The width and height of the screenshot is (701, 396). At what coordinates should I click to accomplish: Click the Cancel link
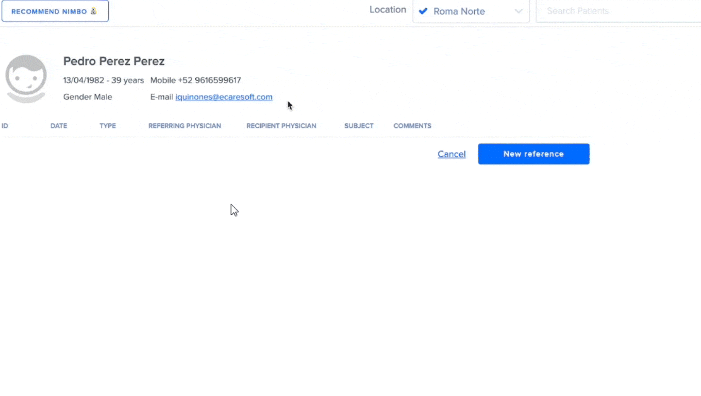click(x=452, y=154)
